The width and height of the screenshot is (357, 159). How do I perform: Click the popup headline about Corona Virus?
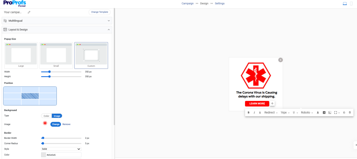click(x=257, y=95)
